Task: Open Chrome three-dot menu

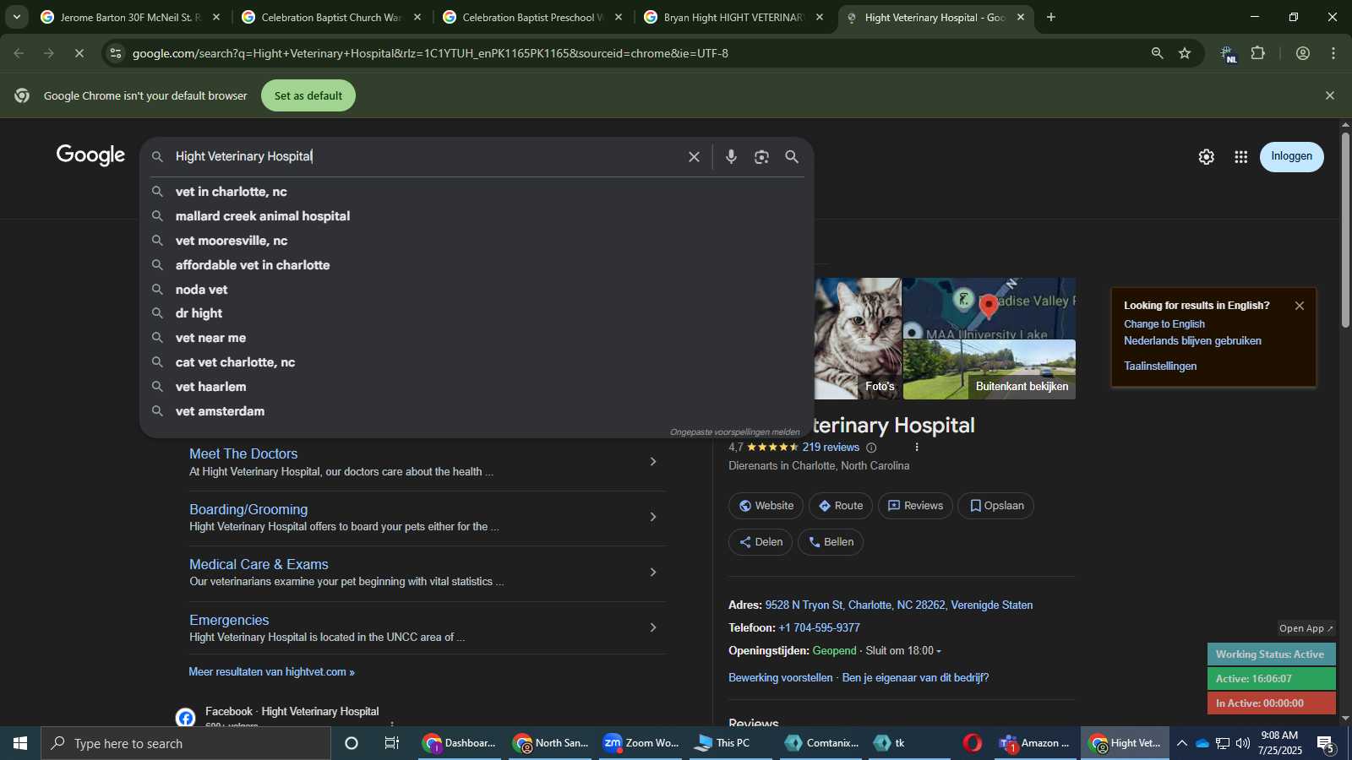Action: (x=1333, y=53)
